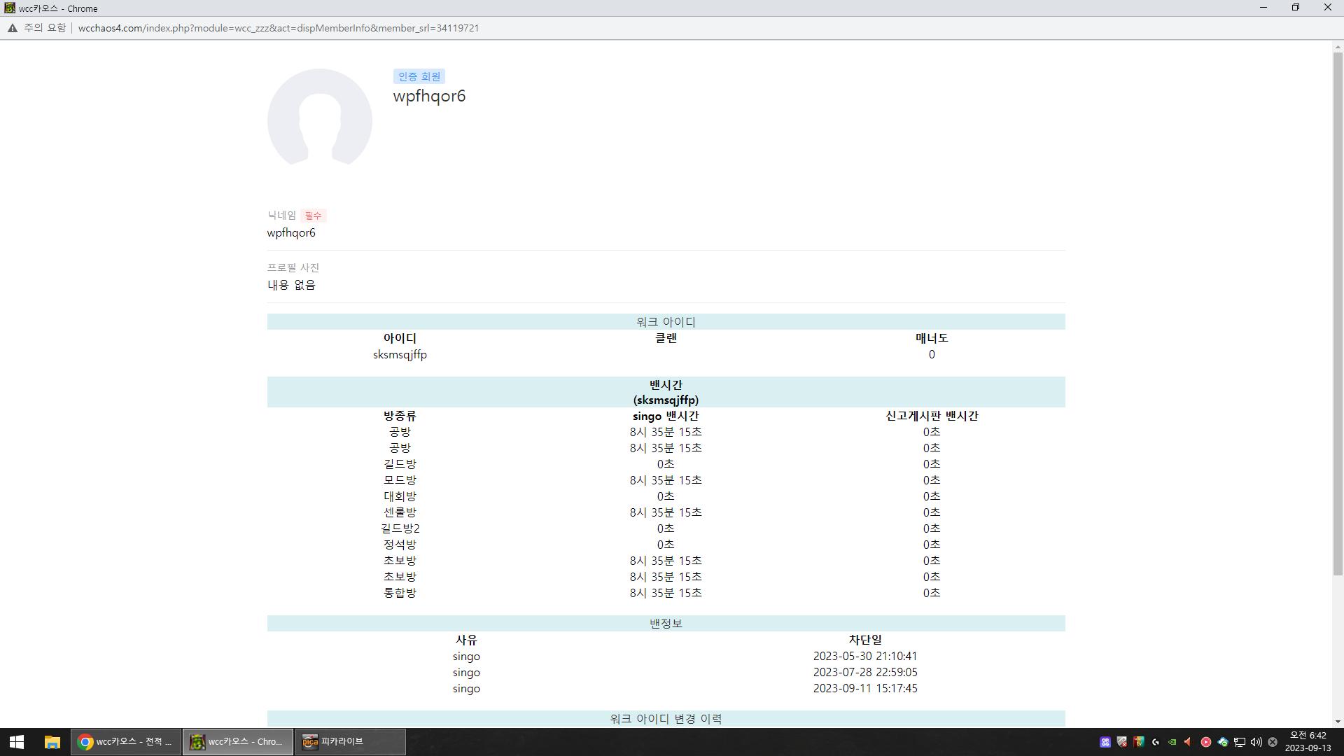Image resolution: width=1344 pixels, height=756 pixels.
Task: Click the 차단일 column header
Action: pyautogui.click(x=865, y=640)
